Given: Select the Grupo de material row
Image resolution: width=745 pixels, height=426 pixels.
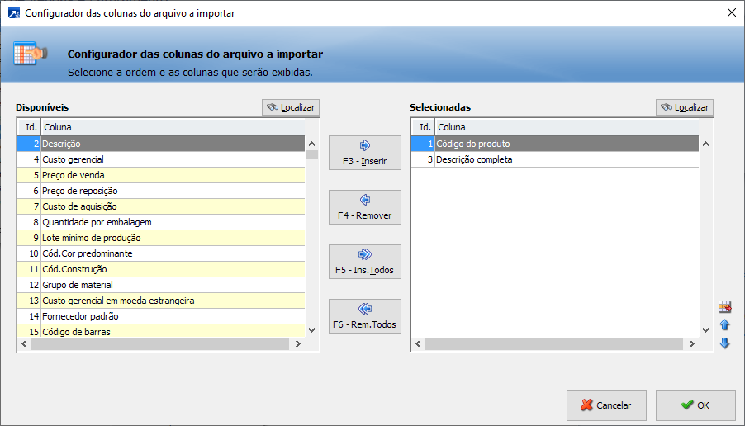Looking at the screenshot, I should pos(161,285).
